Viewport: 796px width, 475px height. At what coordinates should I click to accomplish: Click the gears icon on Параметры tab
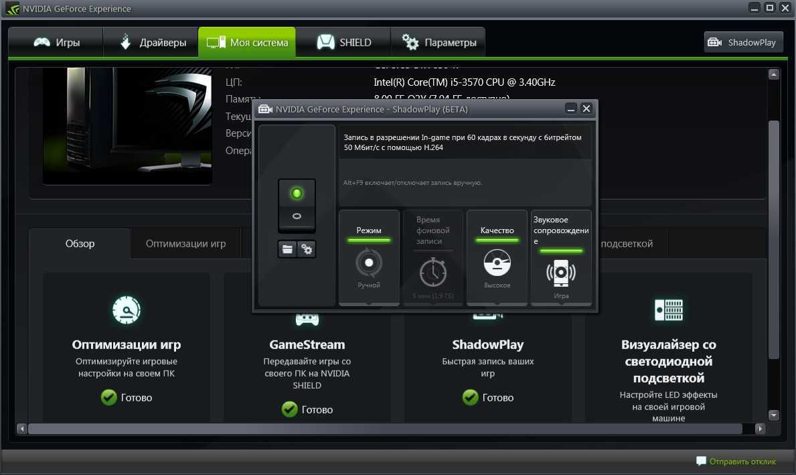(x=410, y=42)
